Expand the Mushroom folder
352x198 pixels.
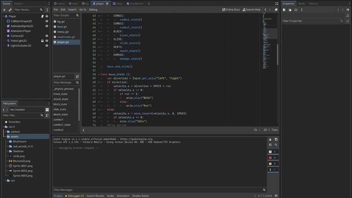(x=8, y=142)
